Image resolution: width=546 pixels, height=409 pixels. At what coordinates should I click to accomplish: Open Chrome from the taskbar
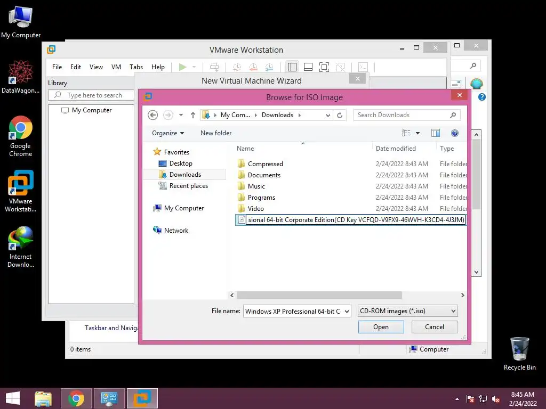[76, 398]
